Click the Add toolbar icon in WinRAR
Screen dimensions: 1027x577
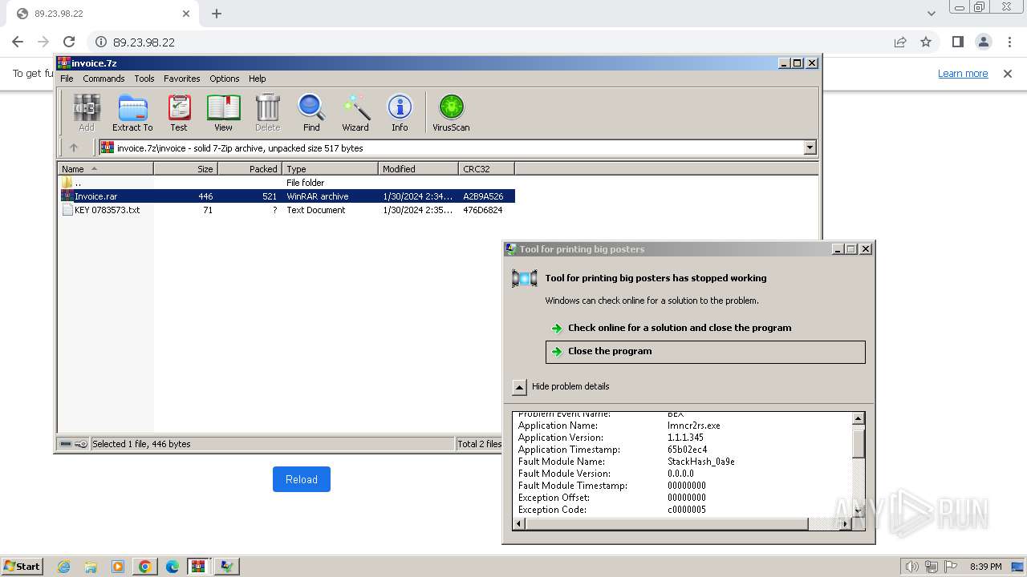click(87, 112)
